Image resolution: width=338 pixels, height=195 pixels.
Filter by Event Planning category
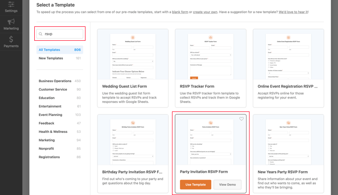[x=60, y=115]
